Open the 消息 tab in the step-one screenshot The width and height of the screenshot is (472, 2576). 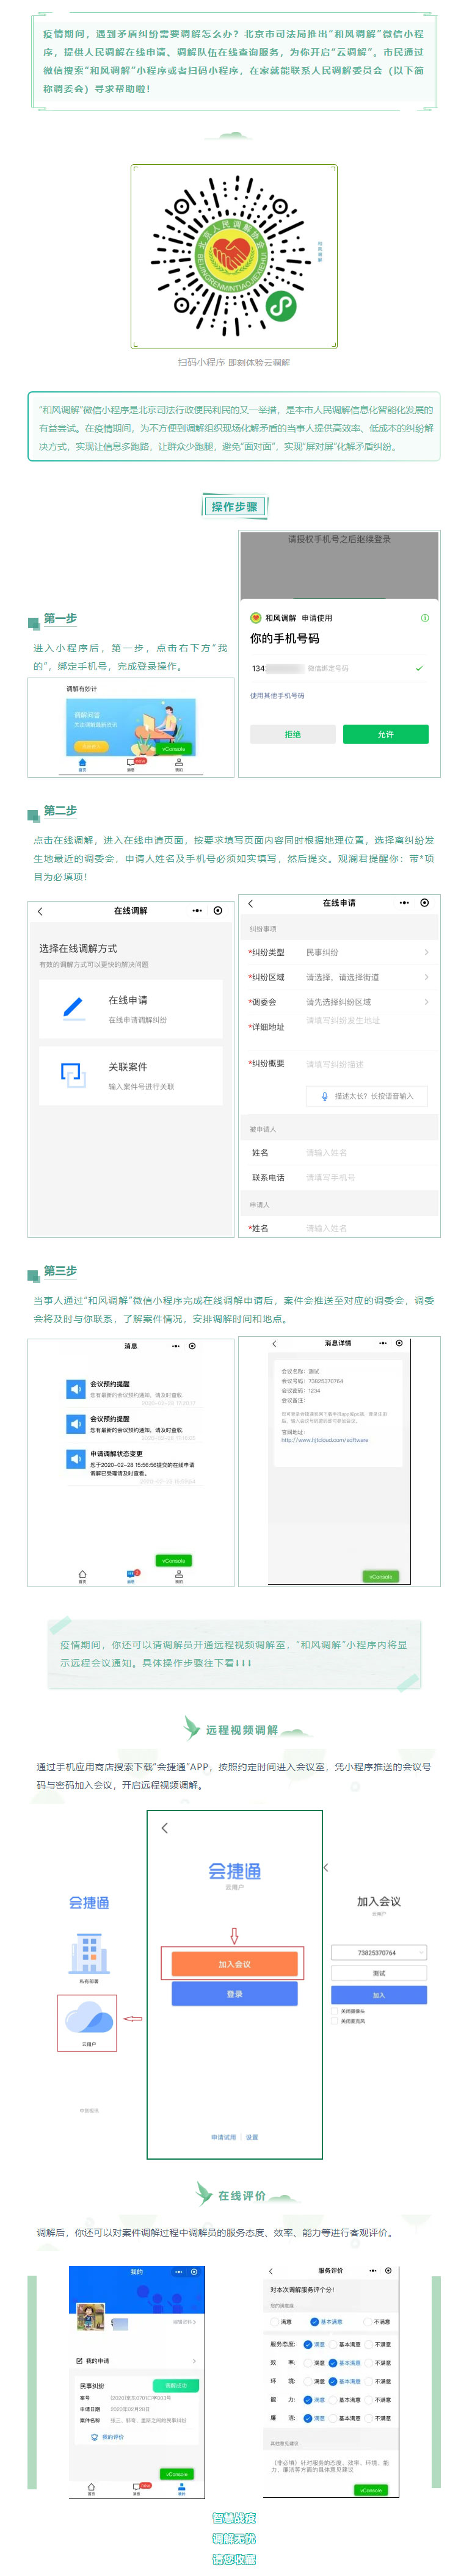click(131, 765)
